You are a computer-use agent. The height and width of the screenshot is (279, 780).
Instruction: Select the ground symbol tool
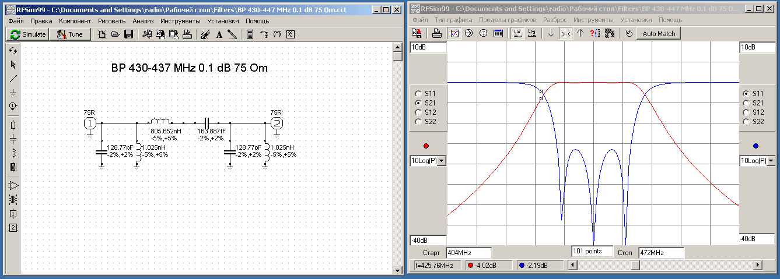(x=13, y=93)
